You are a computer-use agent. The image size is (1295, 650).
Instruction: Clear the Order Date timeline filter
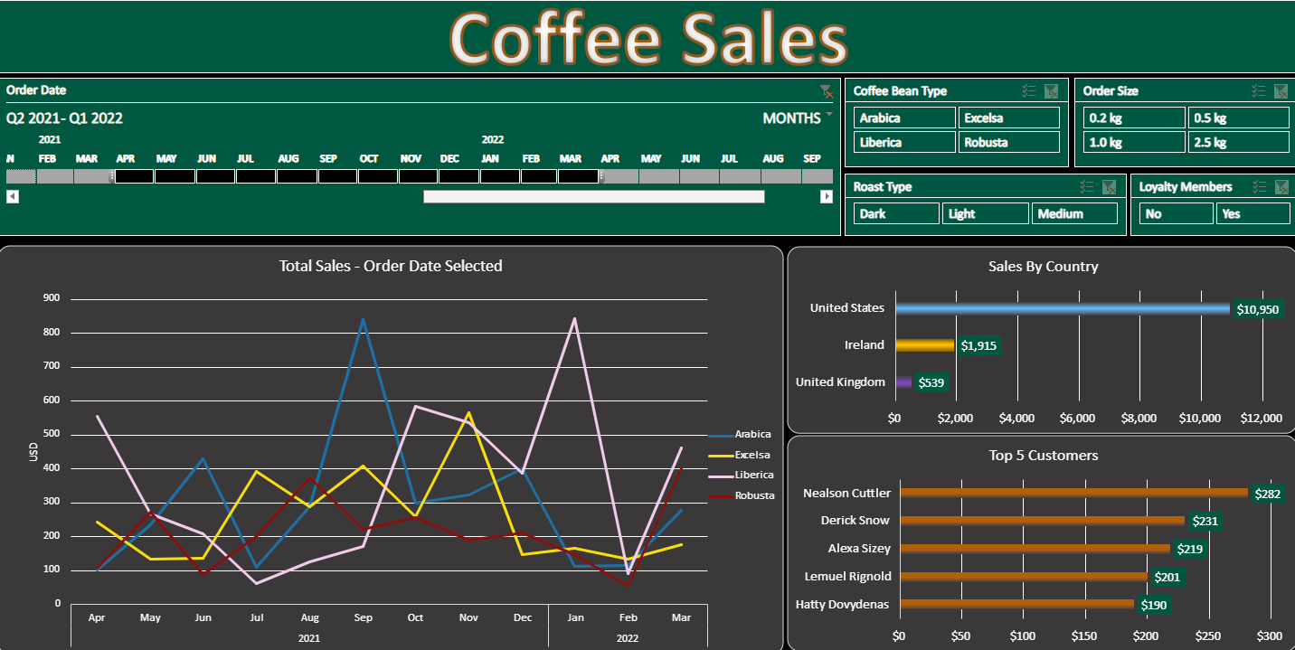point(826,90)
